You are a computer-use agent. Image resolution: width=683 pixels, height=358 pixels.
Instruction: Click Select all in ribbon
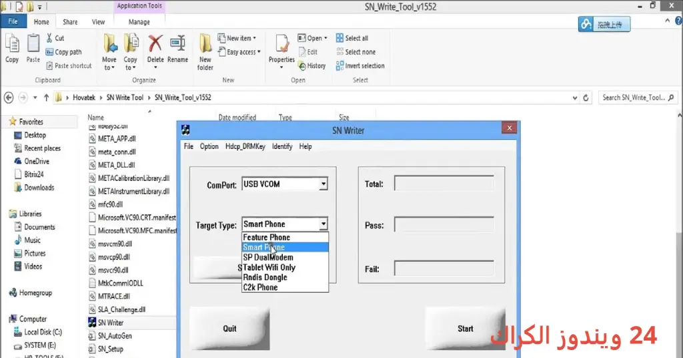pyautogui.click(x=352, y=38)
